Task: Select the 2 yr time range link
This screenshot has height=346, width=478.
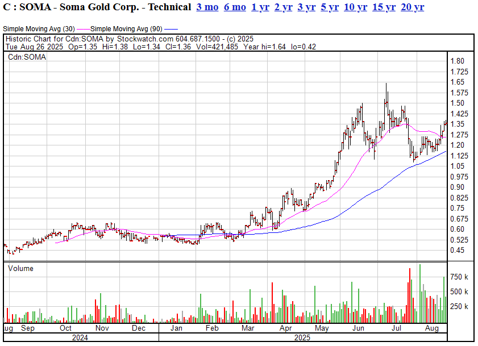Action: pos(283,7)
